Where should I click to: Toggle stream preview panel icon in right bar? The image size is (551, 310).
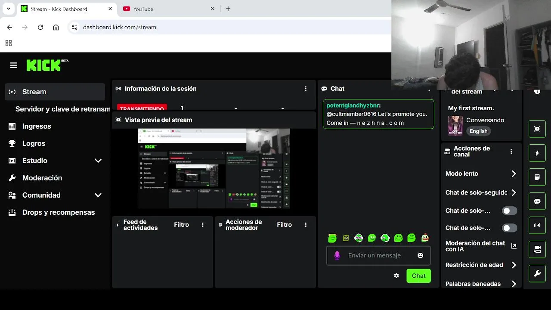point(537,129)
